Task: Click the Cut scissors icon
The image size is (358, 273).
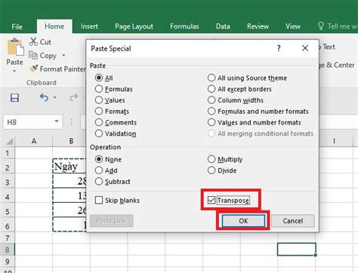Action: (33, 41)
